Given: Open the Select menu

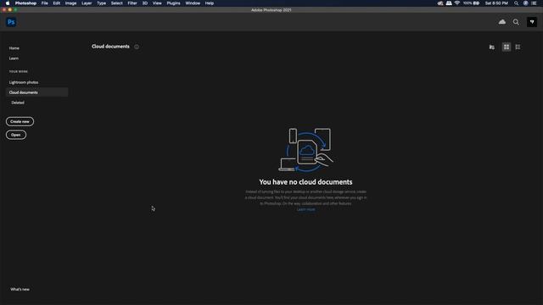Looking at the screenshot, I should [117, 3].
